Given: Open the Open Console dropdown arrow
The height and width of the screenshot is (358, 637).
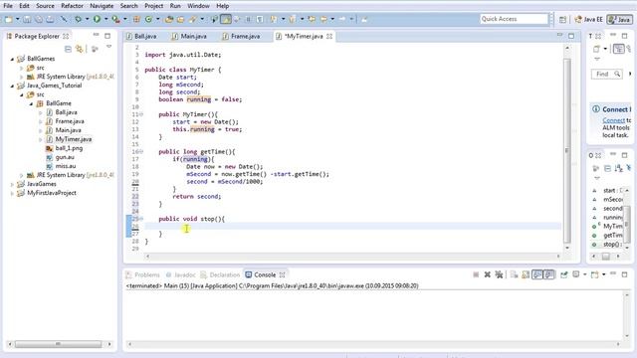Looking at the screenshot, I should tap(604, 274).
